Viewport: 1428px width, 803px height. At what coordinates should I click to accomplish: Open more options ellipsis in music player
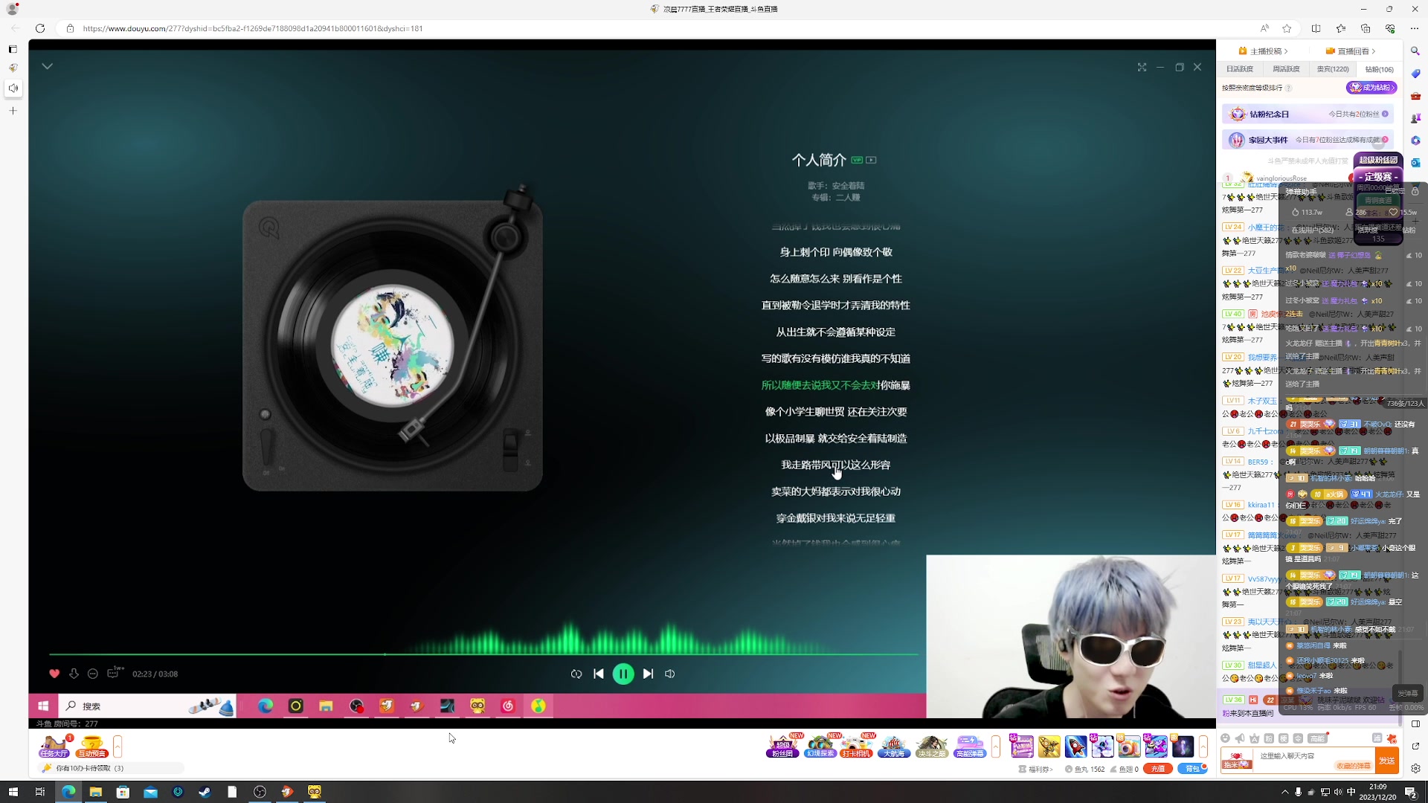[93, 674]
